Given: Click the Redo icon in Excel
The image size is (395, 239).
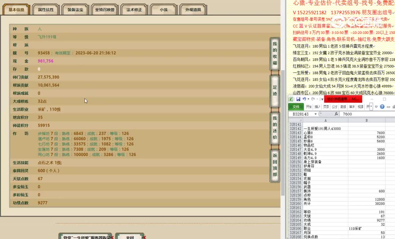Looking at the screenshot, I should coord(313,99).
